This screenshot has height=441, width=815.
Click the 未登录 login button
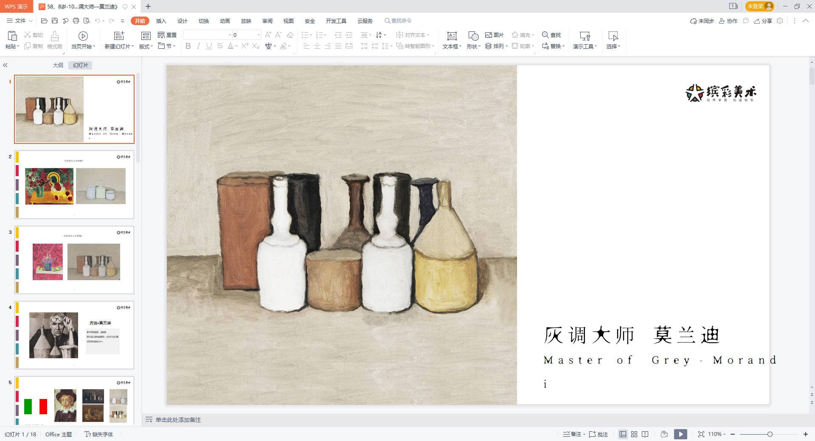pyautogui.click(x=760, y=6)
